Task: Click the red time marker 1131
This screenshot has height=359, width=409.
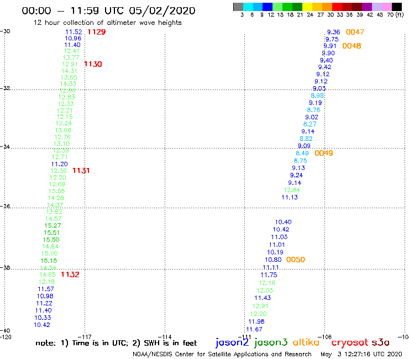Action: point(81,171)
